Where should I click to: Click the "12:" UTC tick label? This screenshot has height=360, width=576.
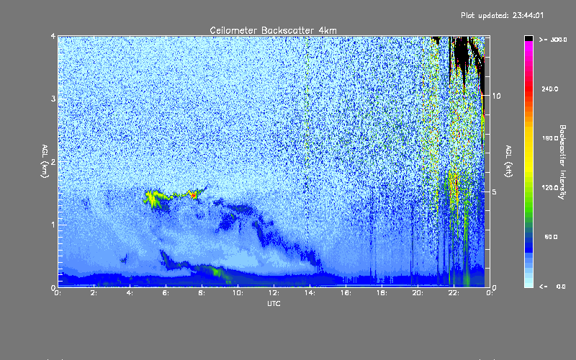click(274, 293)
